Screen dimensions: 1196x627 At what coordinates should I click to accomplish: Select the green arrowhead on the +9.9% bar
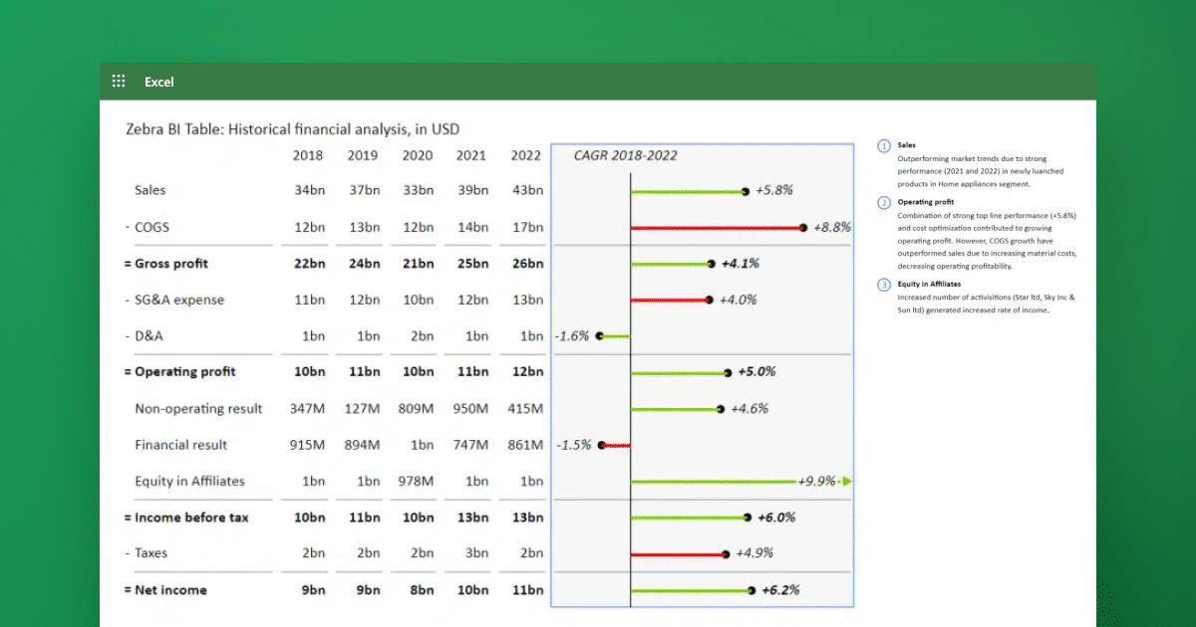(846, 481)
